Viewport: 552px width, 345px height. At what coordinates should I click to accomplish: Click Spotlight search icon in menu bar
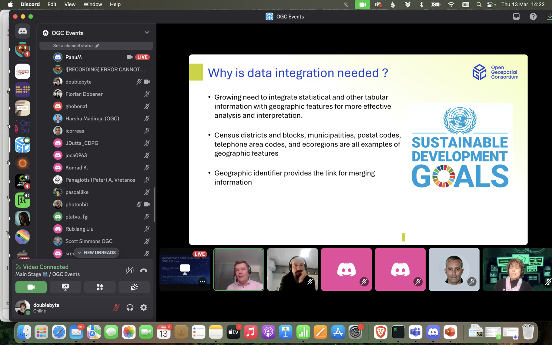(479, 5)
